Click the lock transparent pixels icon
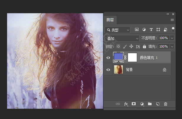This screenshot has height=119, width=182. 118,46
